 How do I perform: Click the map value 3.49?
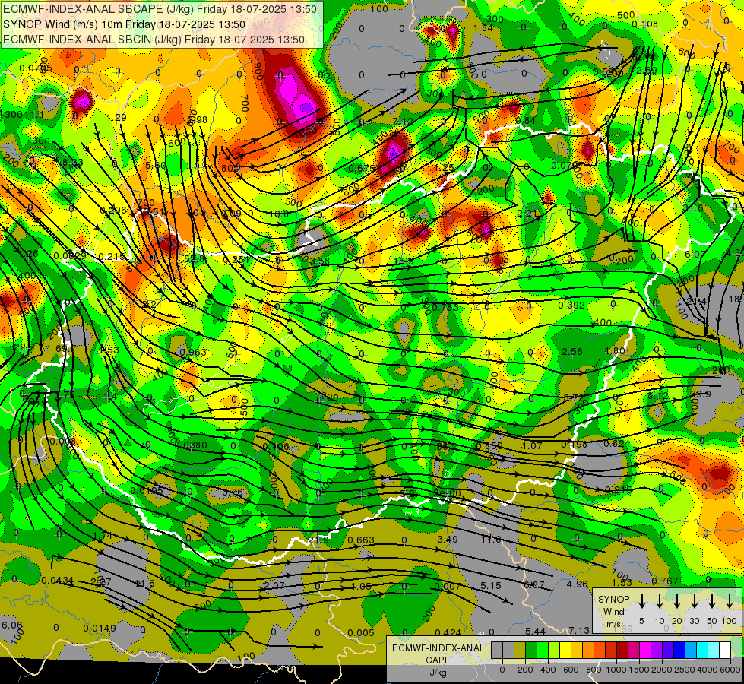click(x=448, y=540)
